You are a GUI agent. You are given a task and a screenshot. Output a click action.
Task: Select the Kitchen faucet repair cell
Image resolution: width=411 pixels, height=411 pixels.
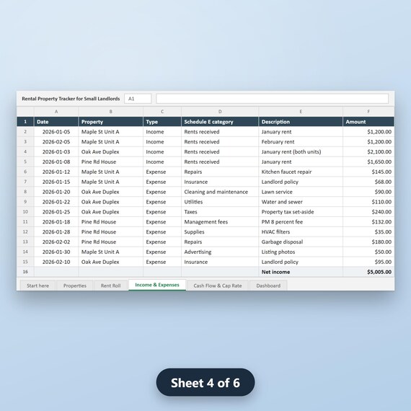pos(301,172)
